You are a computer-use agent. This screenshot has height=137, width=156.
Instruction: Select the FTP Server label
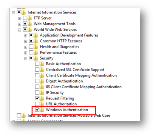[43, 18]
